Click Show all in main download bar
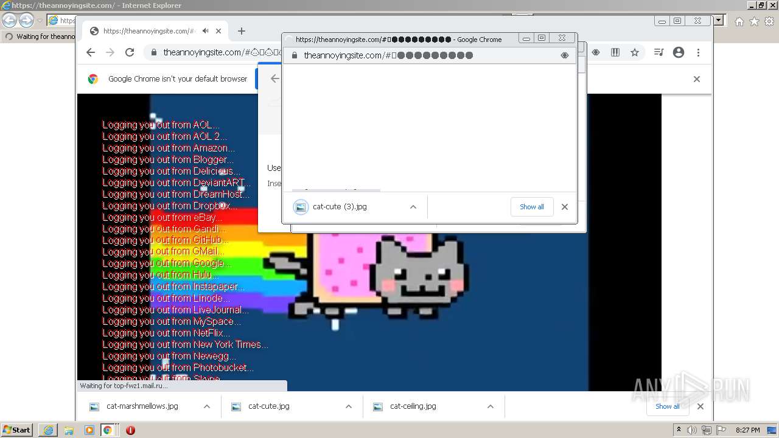The width and height of the screenshot is (779, 438). [x=668, y=406]
